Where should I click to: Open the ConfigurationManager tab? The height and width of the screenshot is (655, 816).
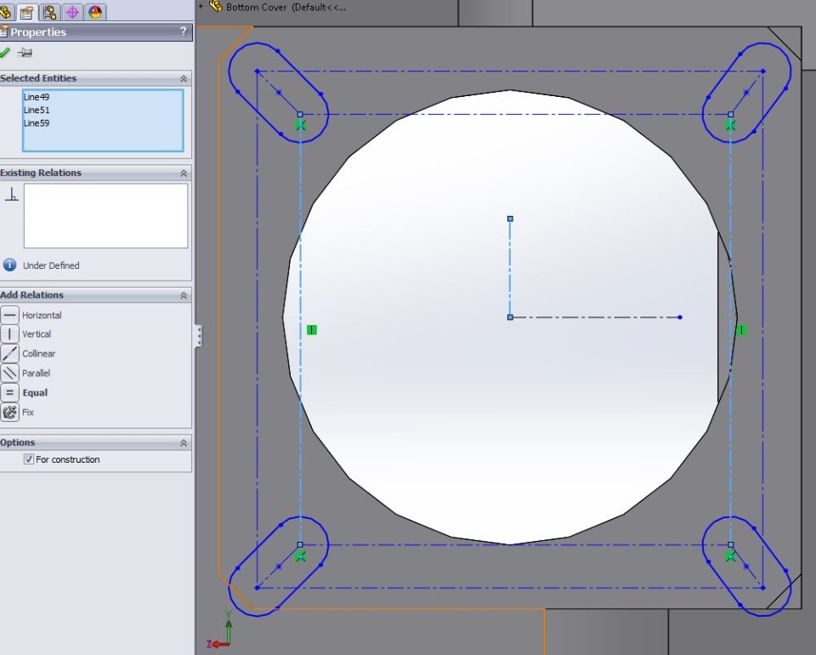50,12
